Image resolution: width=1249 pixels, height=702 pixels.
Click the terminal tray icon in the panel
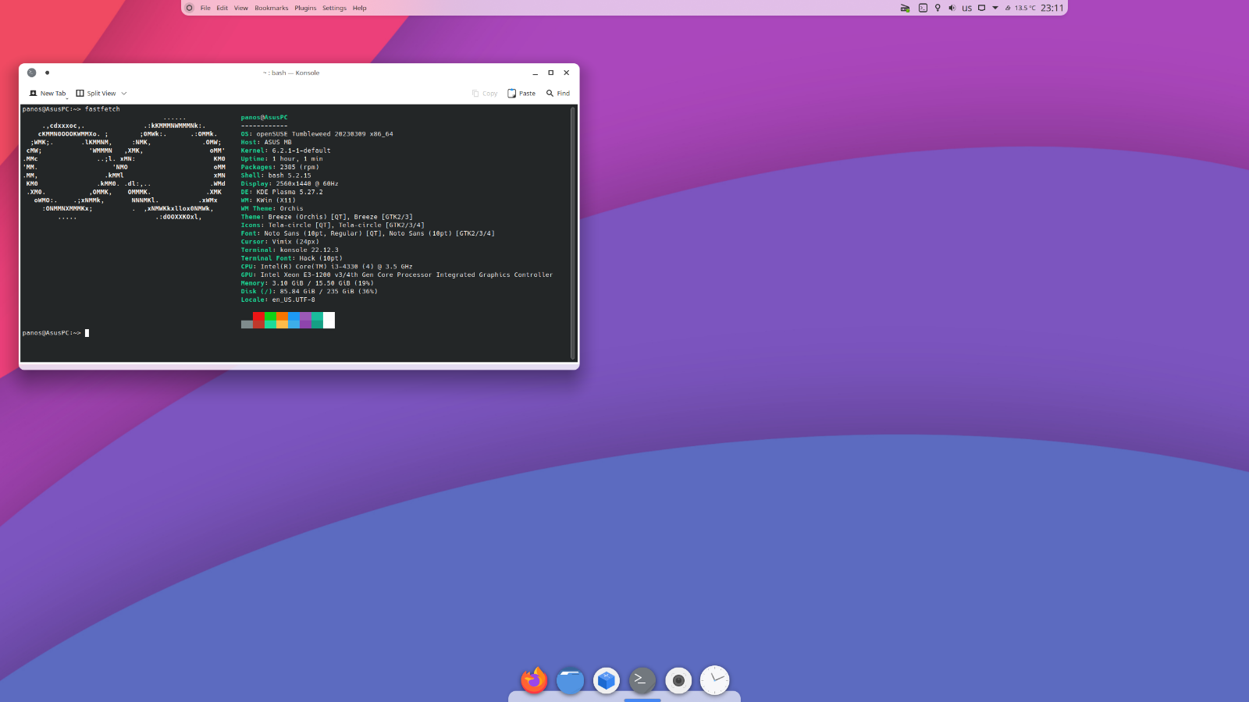click(x=923, y=8)
